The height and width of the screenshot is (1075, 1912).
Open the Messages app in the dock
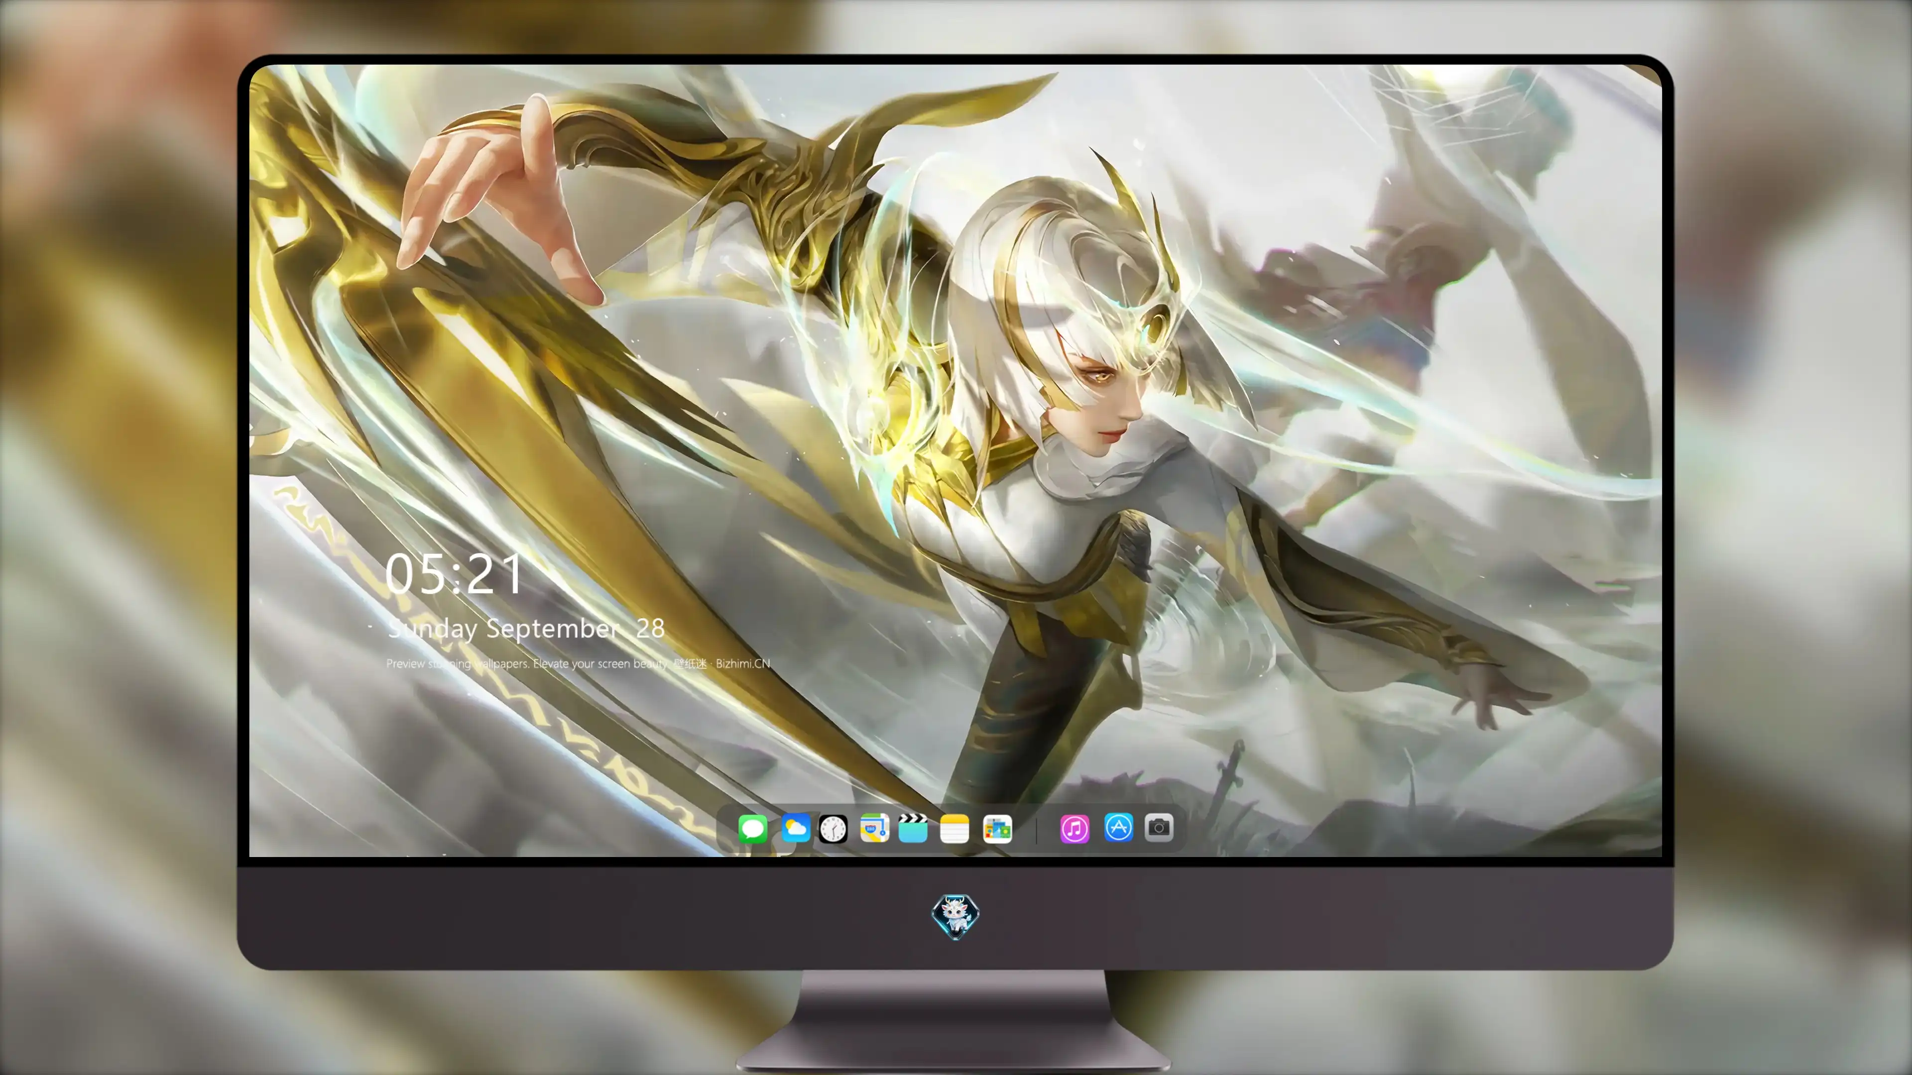[x=753, y=828]
